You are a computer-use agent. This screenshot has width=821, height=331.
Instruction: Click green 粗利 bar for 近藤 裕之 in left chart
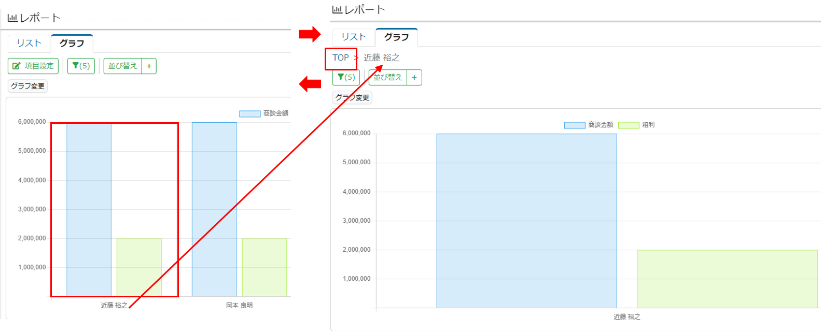(139, 267)
